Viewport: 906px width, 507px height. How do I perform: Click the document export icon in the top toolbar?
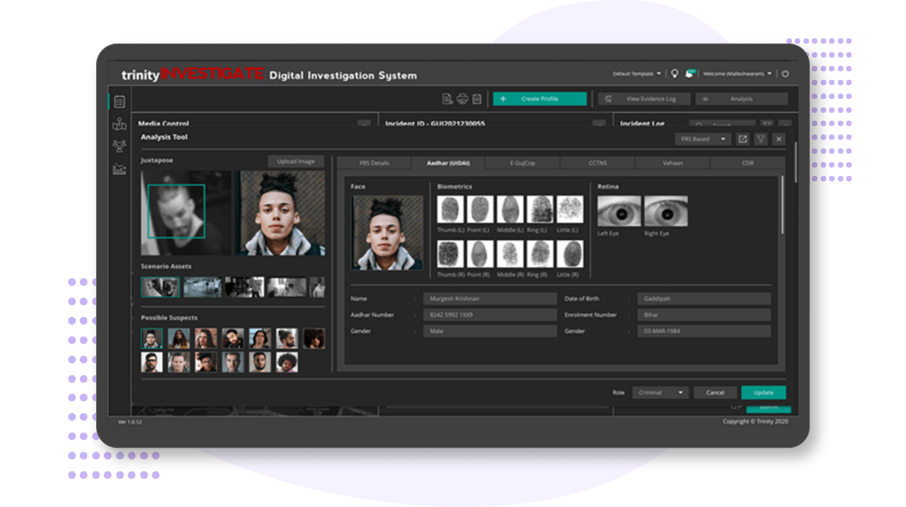(447, 99)
